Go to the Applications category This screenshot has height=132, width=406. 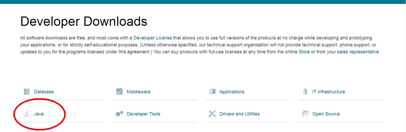click(232, 92)
